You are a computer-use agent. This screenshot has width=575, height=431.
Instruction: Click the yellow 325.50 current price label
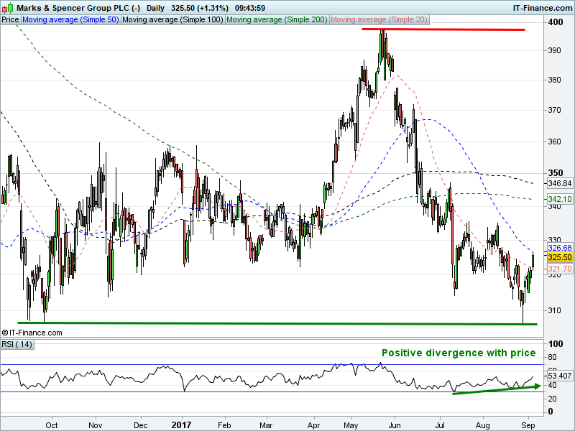click(x=560, y=257)
